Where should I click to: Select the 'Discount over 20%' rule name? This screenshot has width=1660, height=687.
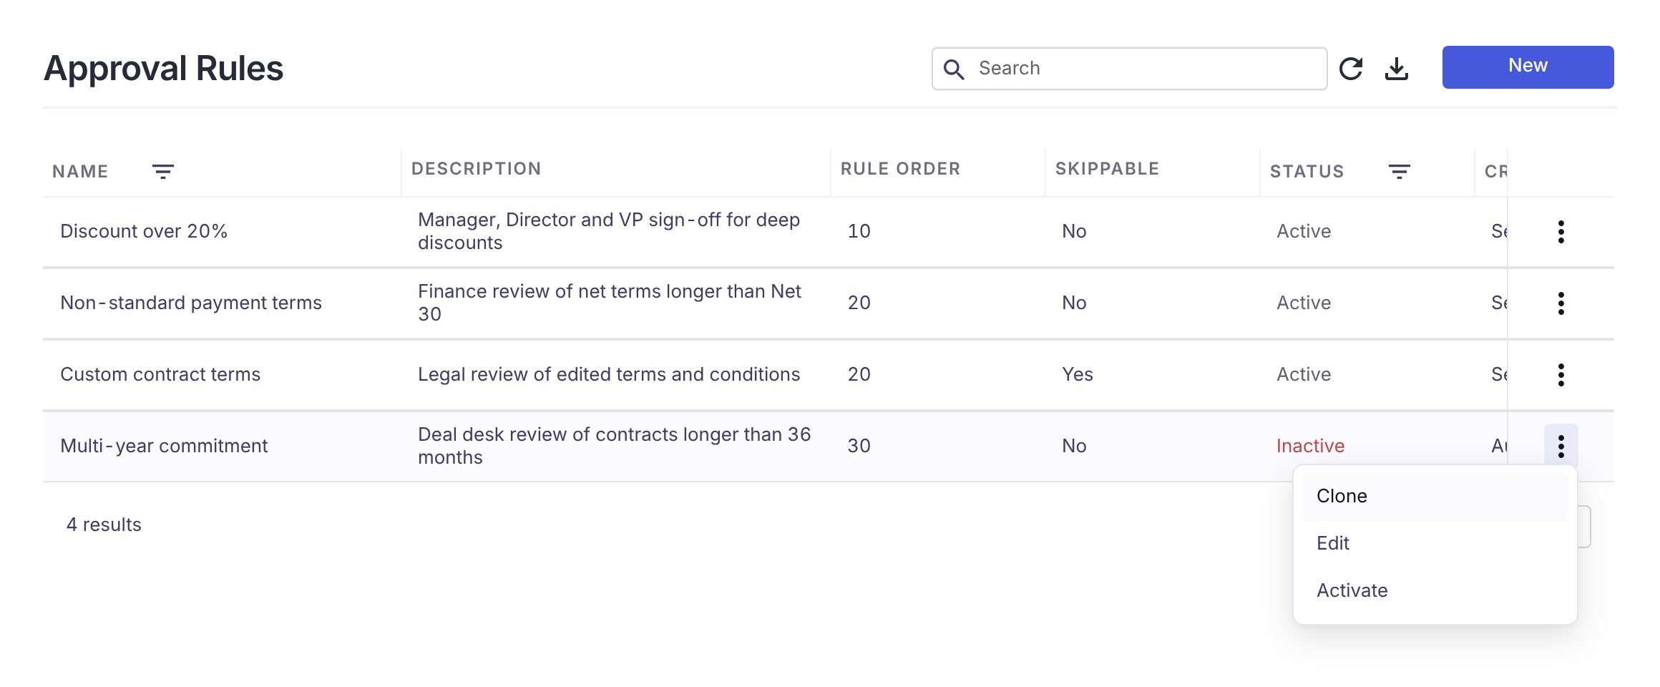[144, 231]
